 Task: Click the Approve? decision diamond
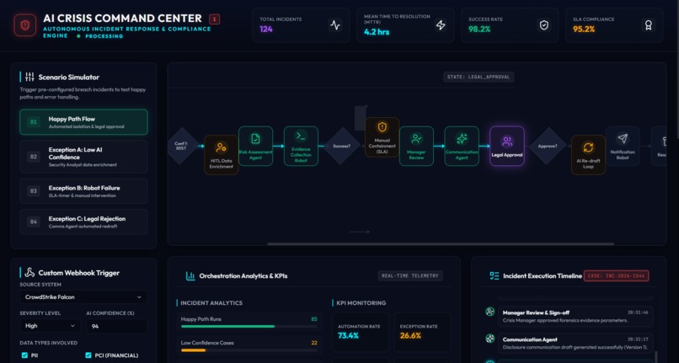click(x=548, y=146)
